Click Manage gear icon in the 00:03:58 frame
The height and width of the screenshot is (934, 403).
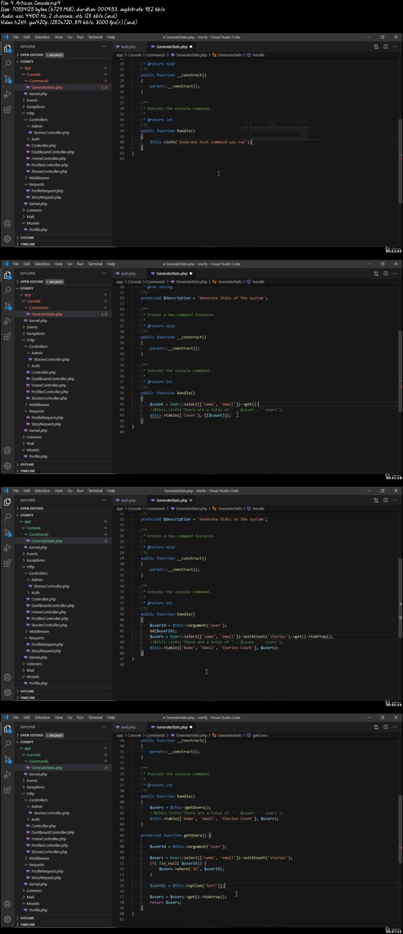tap(7, 465)
